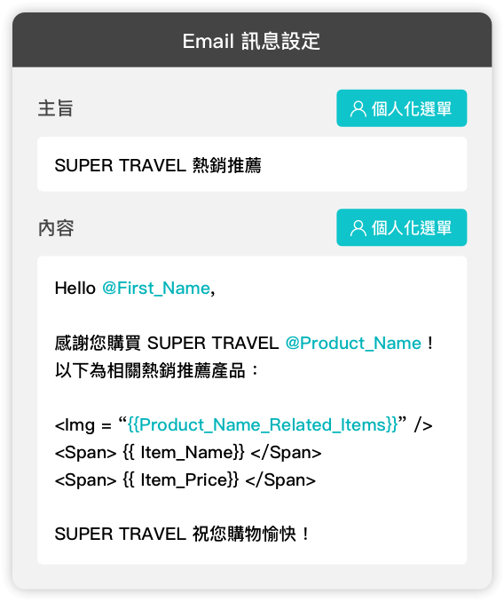The height and width of the screenshot is (602, 504).
Task: Click the @Product_Name tag in the body
Action: click(353, 344)
